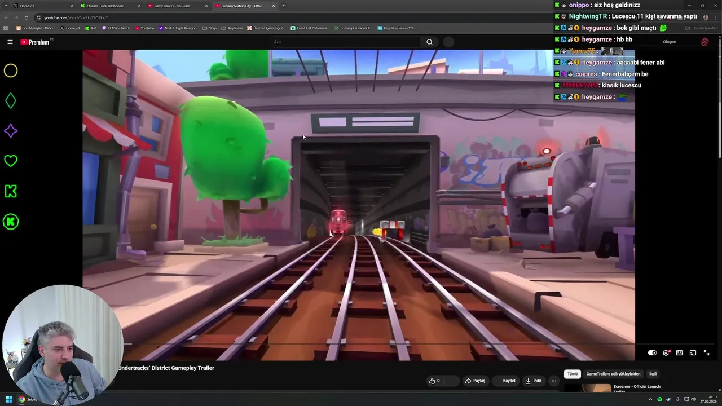This screenshot has width=722, height=406.
Task: Click the Paylaş share button
Action: 475,381
